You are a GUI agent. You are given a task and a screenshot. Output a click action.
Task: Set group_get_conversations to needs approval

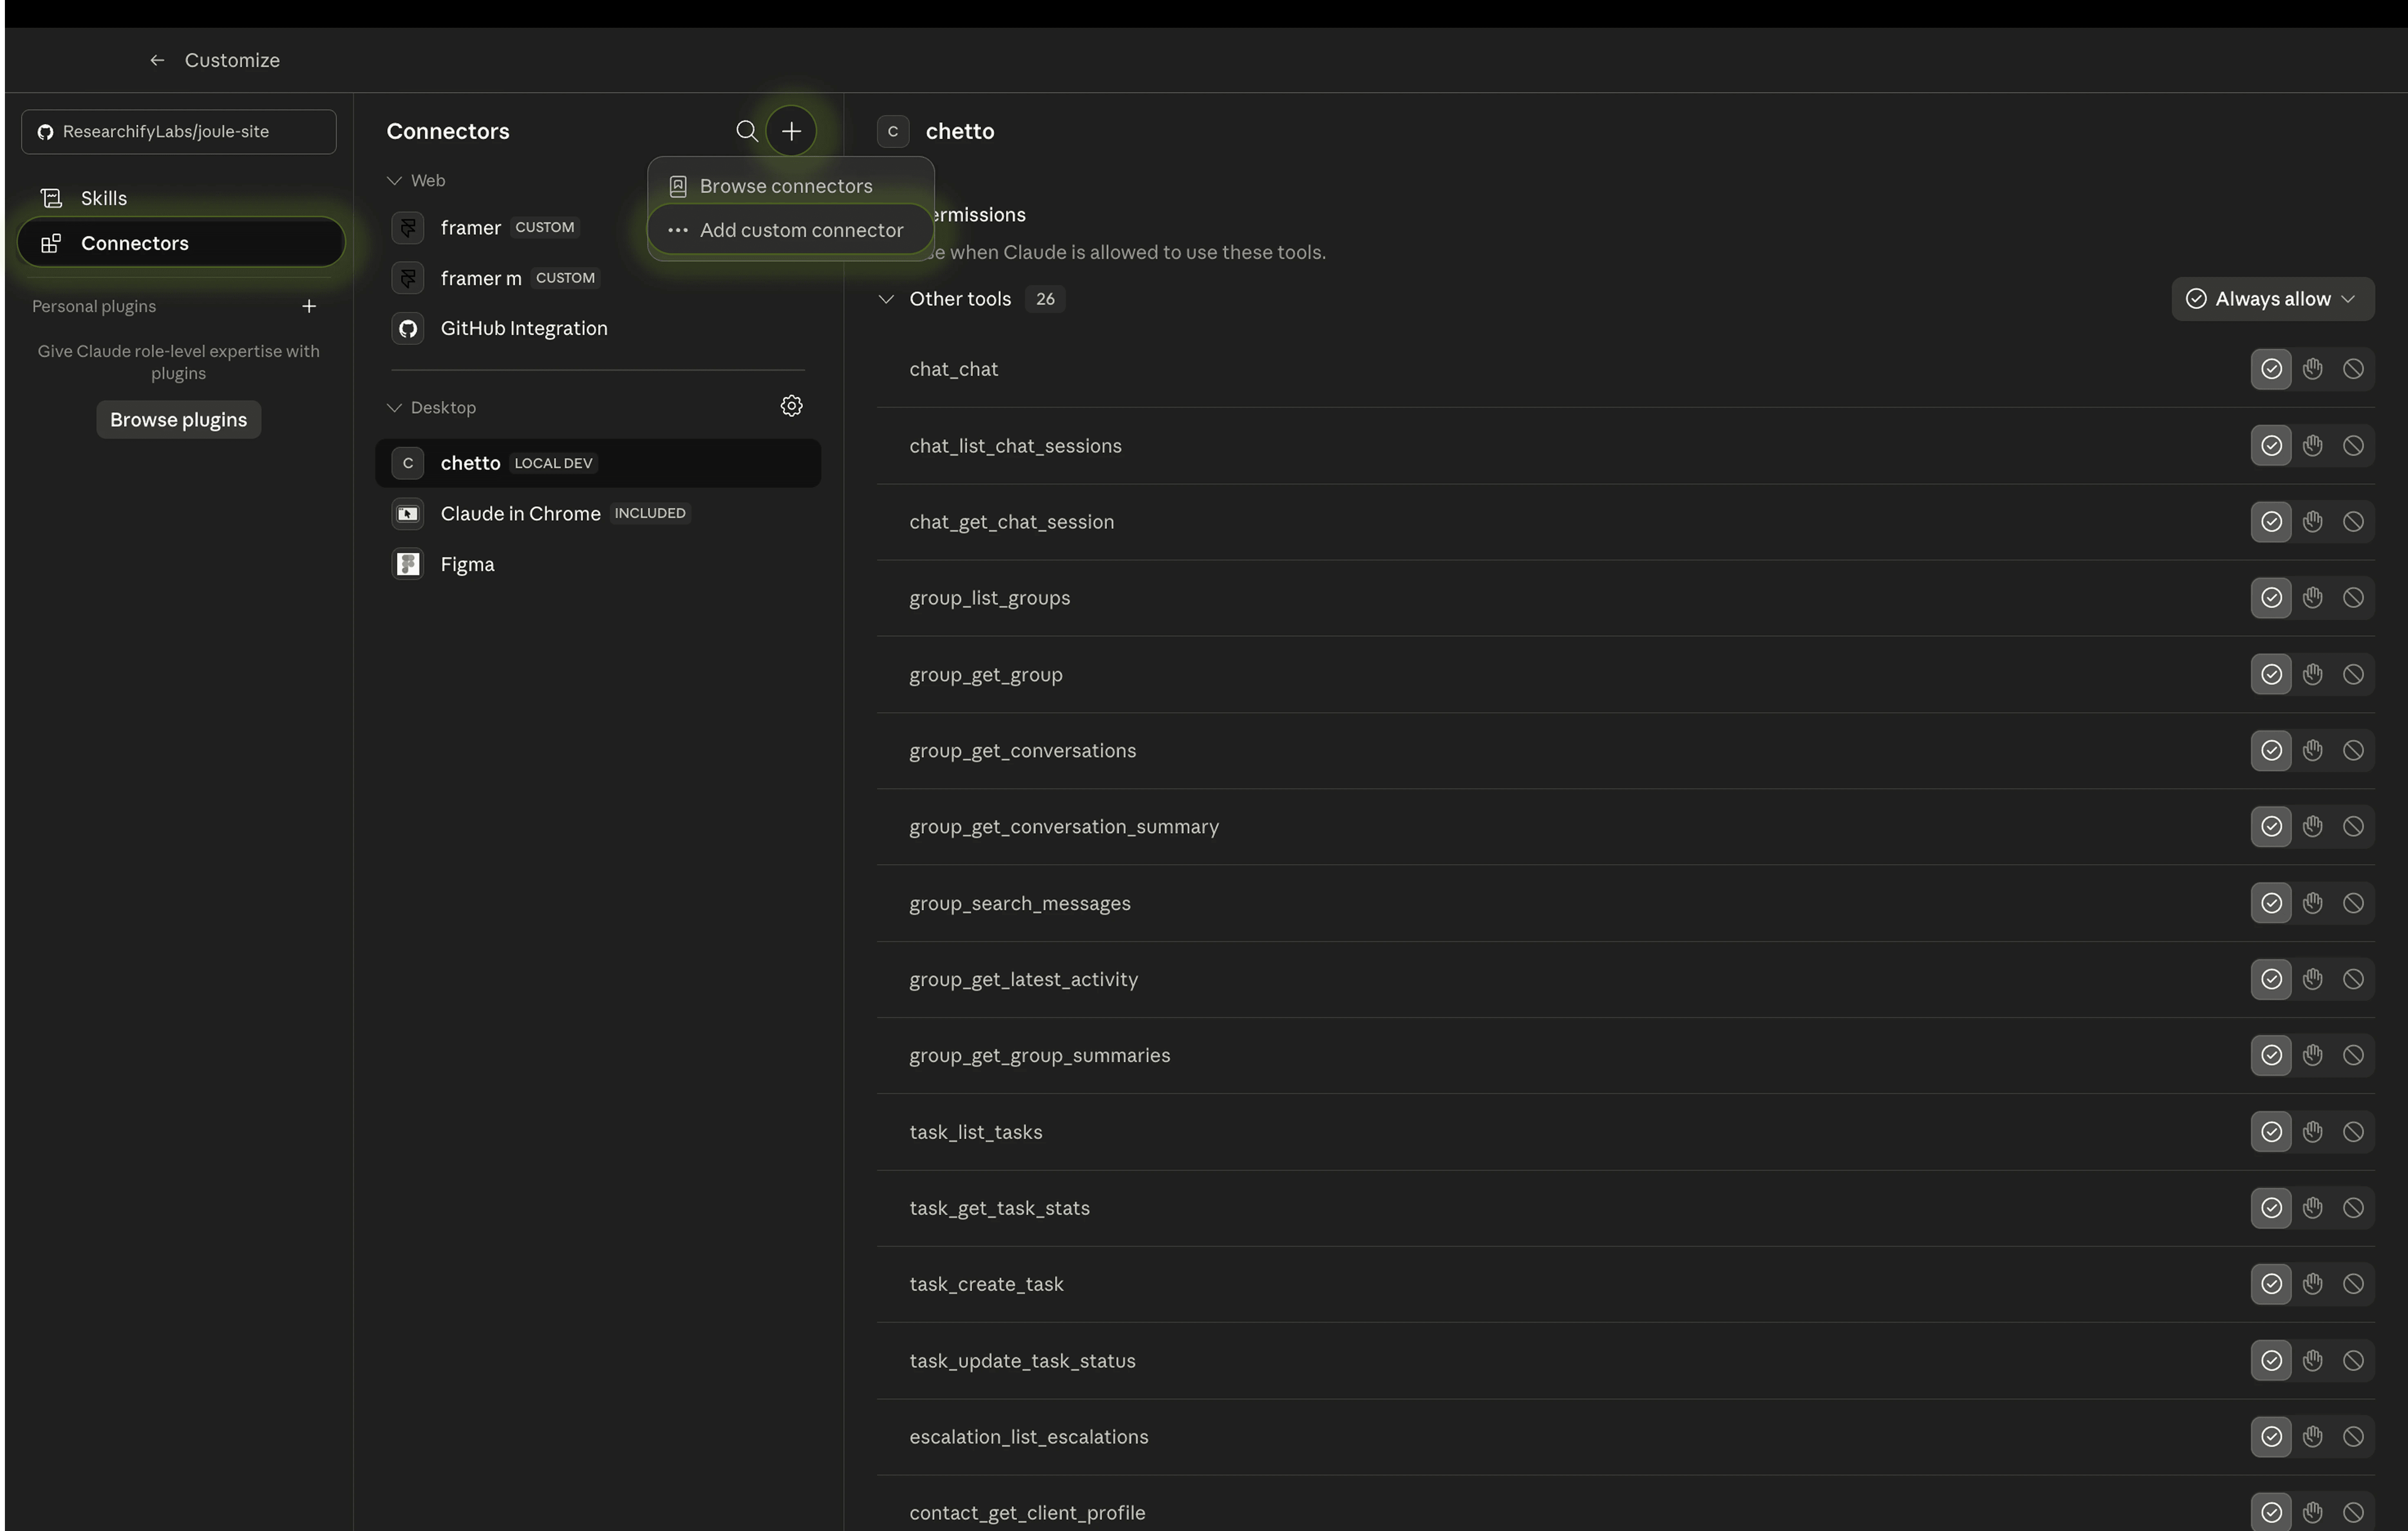(x=2312, y=750)
